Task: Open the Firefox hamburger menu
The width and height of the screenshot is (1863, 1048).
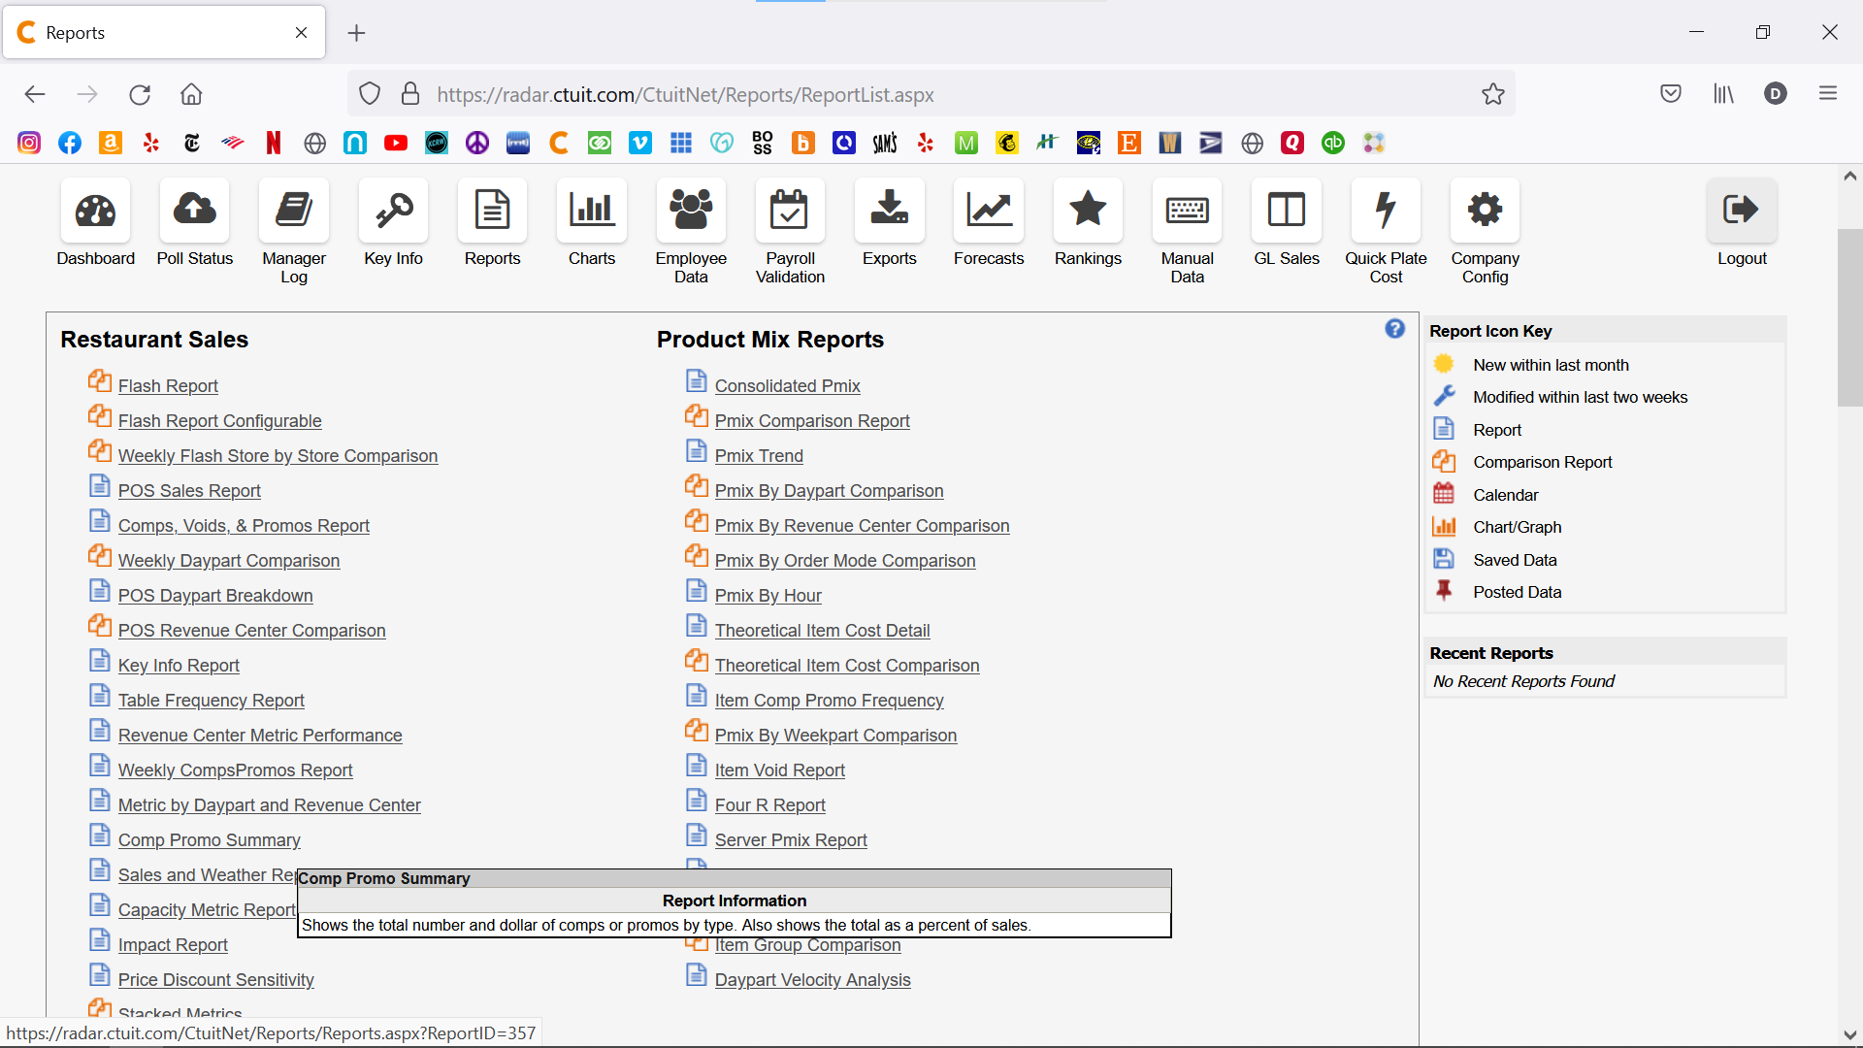Action: (1828, 94)
